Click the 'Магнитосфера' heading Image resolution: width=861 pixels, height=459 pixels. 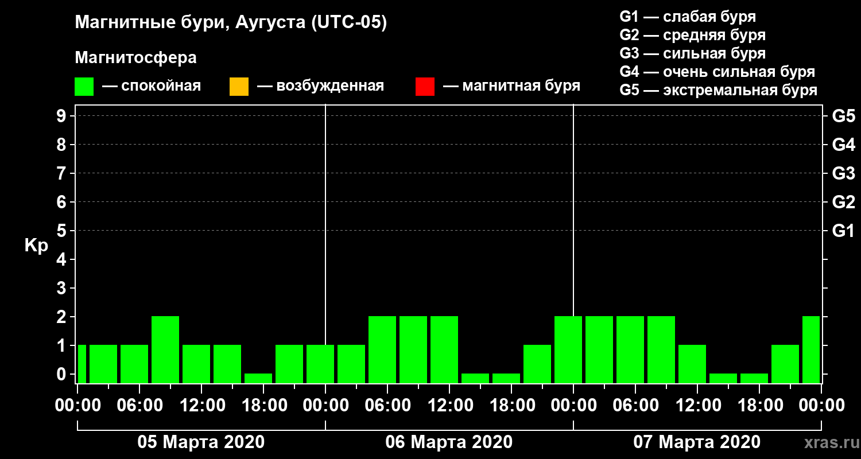pos(136,58)
